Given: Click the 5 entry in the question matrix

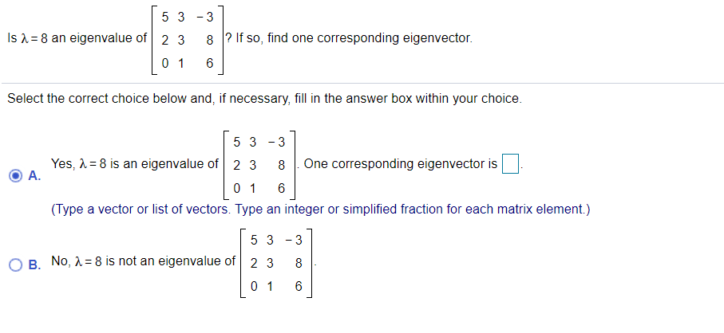Looking at the screenshot, I should click(164, 15).
